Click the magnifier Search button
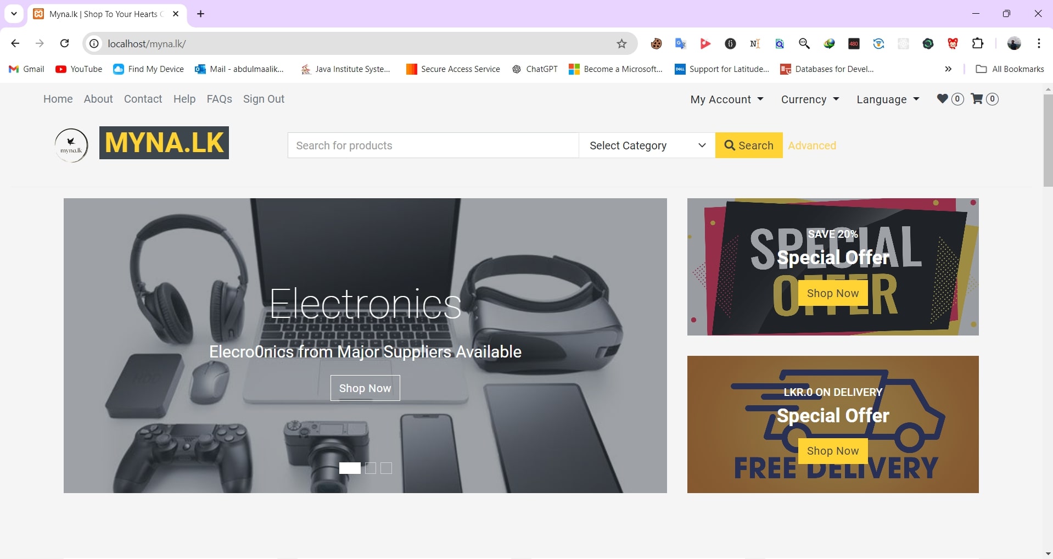Viewport: 1053px width, 559px height. point(748,145)
